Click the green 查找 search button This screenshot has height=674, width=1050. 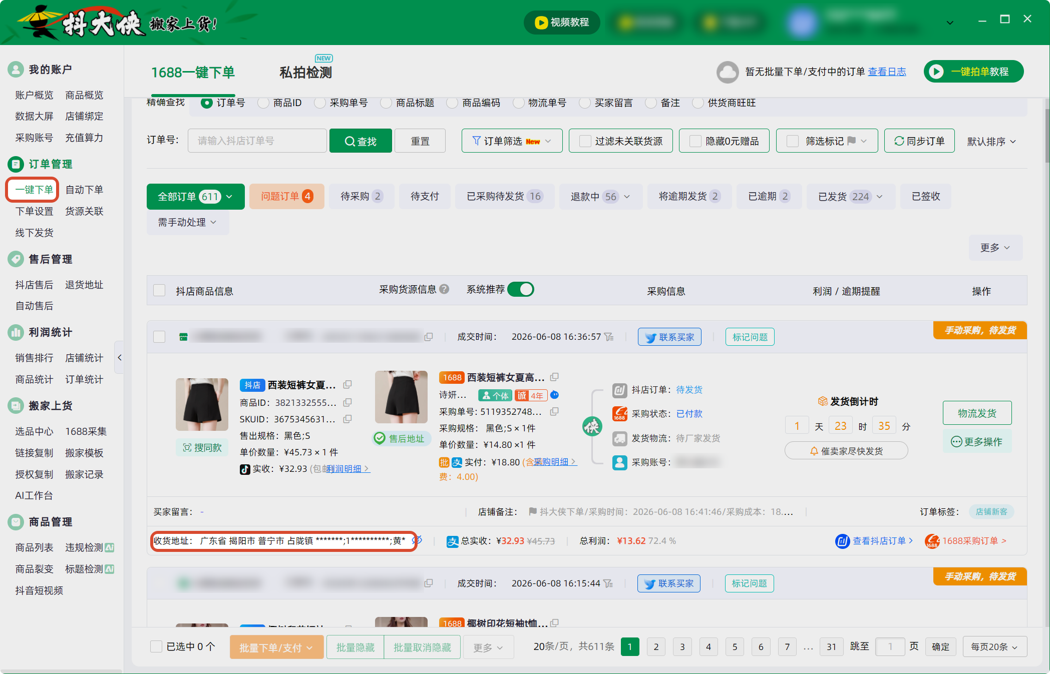click(361, 141)
